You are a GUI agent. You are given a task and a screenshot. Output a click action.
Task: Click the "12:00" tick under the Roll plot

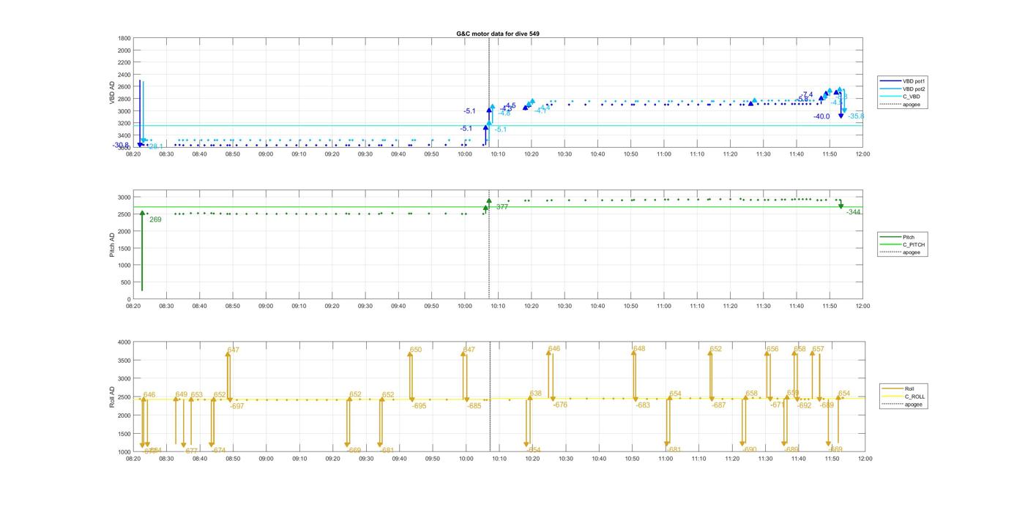click(x=864, y=459)
